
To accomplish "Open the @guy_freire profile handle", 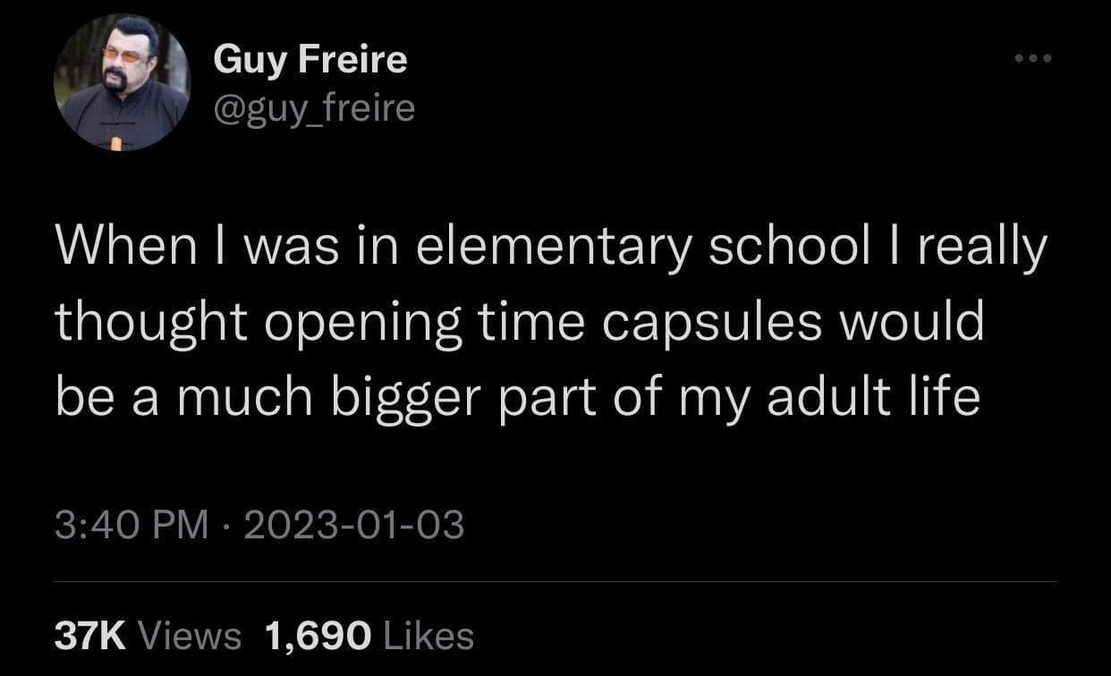I will [x=313, y=107].
